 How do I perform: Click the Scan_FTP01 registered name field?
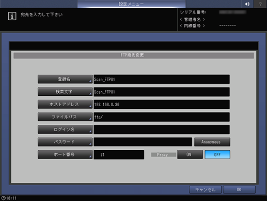(162, 79)
